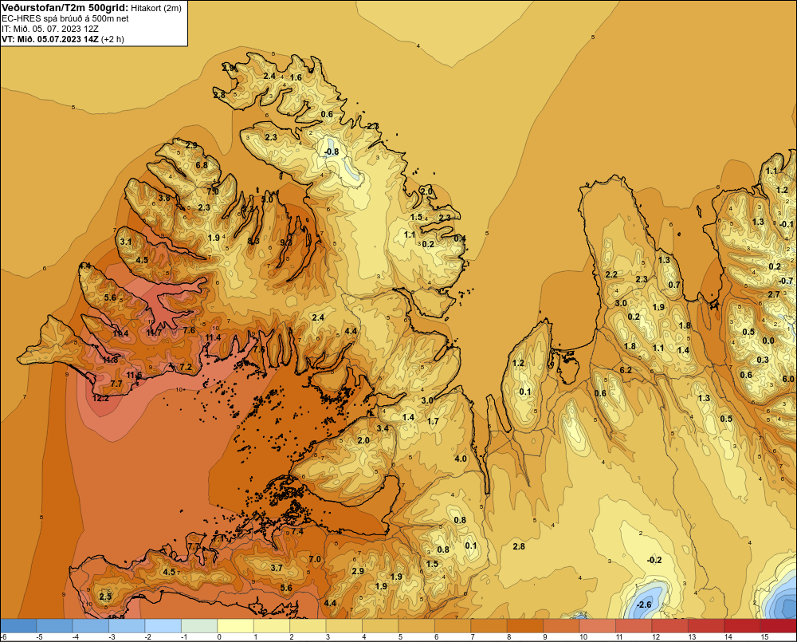Click the pale yellow swatch between 0 and 1
This screenshot has width=797, height=642.
tap(235, 626)
